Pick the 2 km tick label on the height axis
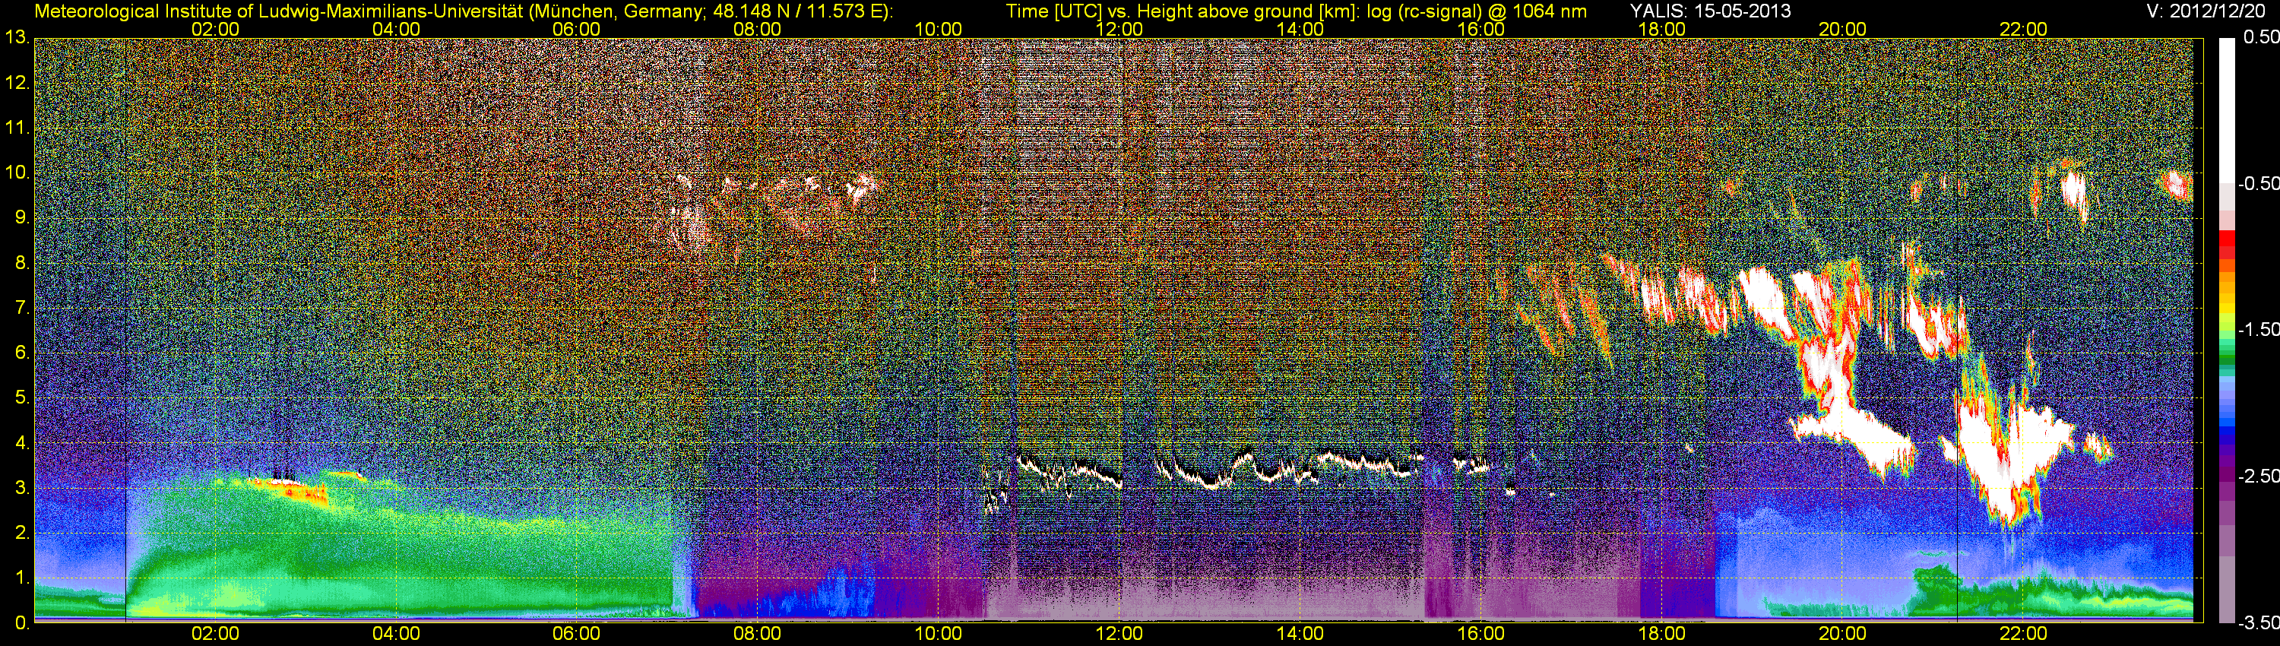Screen dimensions: 2280x646 coord(21,533)
